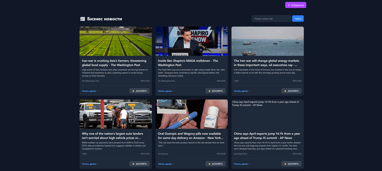The height and width of the screenshot is (171, 382).
Task: Open the Asia's farmers field thumbnail
Action: (x=116, y=41)
